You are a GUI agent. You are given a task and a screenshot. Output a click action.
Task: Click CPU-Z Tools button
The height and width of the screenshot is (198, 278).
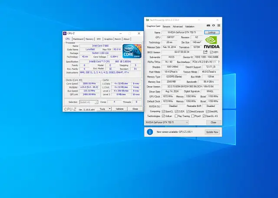pyautogui.click(x=103, y=109)
